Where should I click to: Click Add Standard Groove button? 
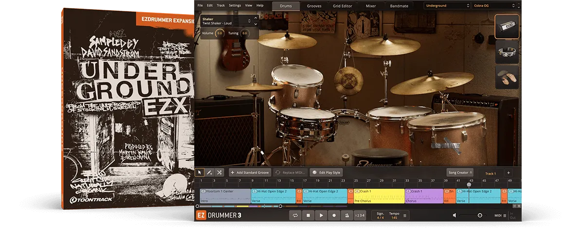point(250,172)
